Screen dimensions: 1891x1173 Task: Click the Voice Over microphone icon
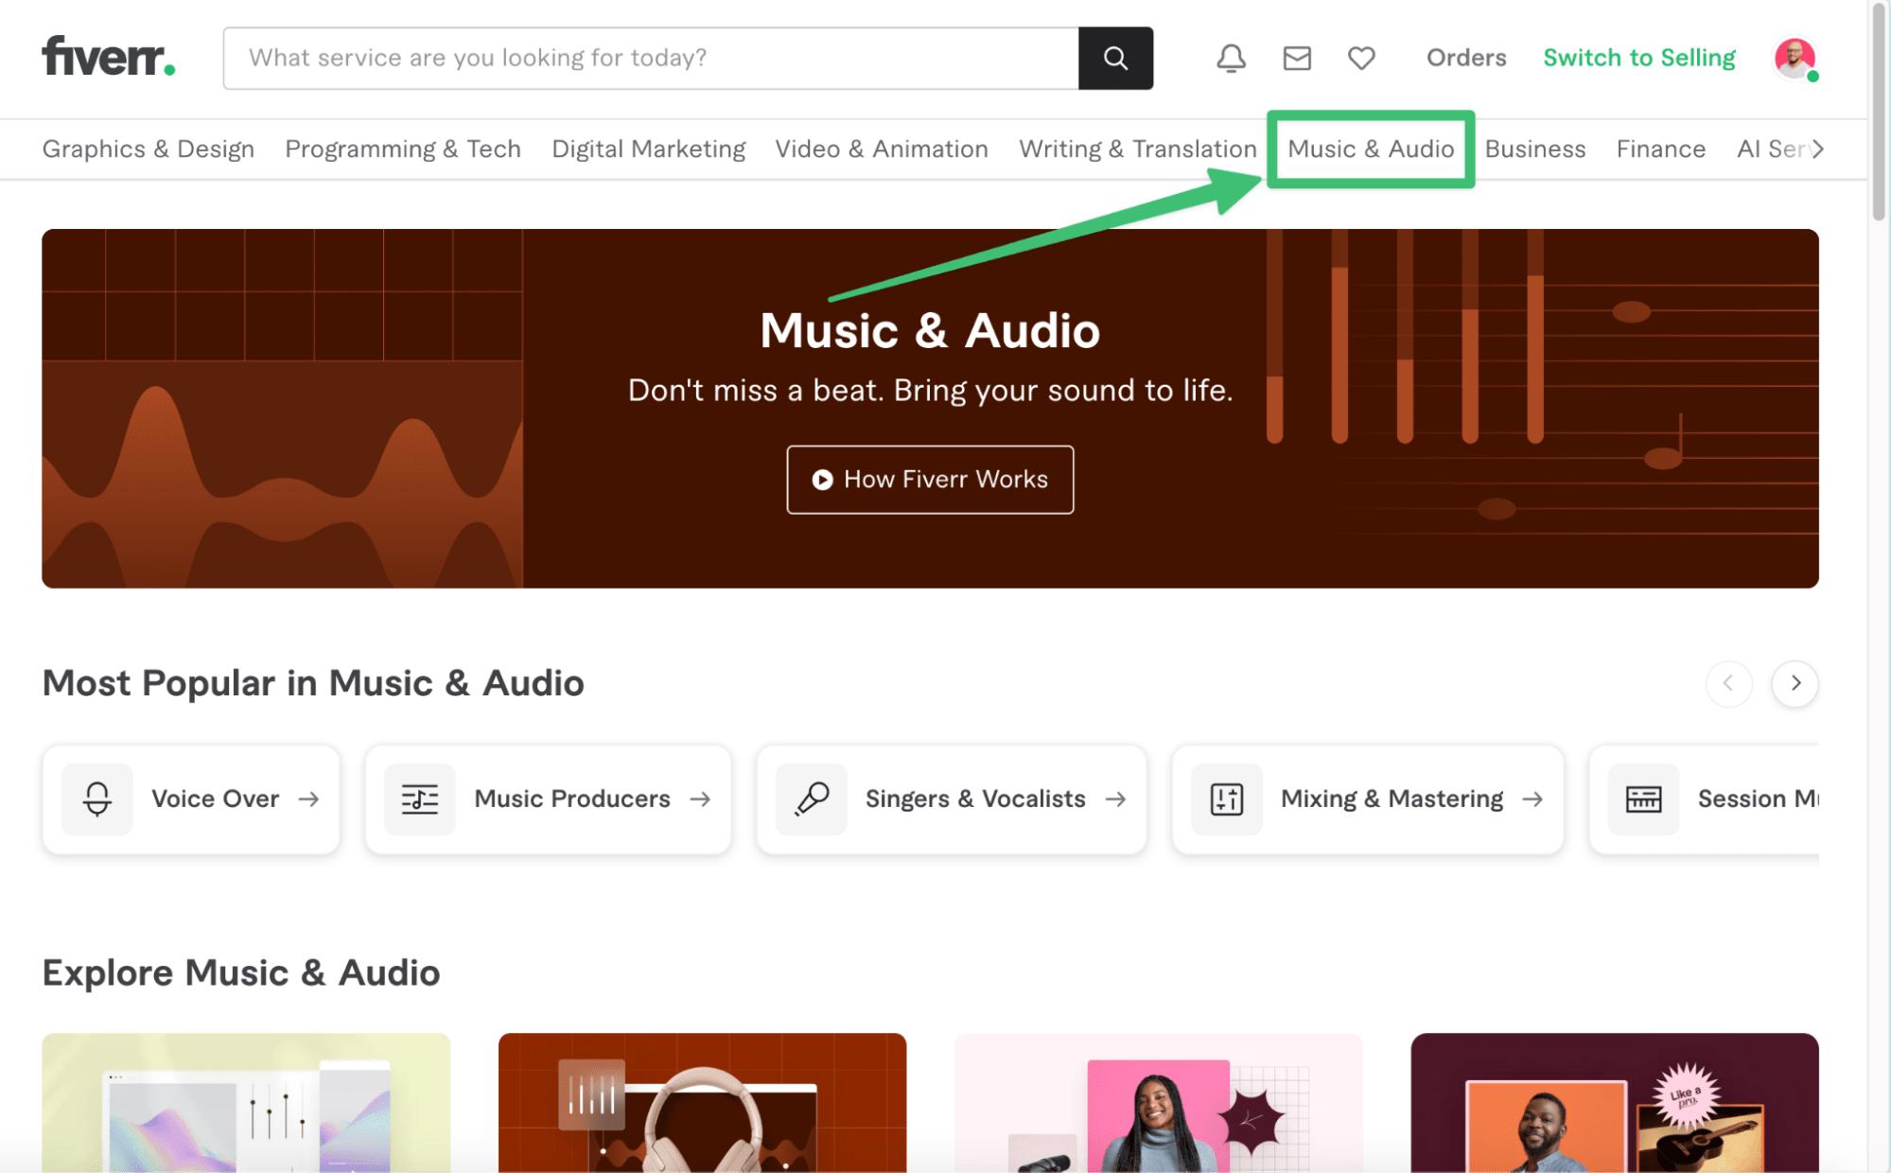[x=97, y=798]
